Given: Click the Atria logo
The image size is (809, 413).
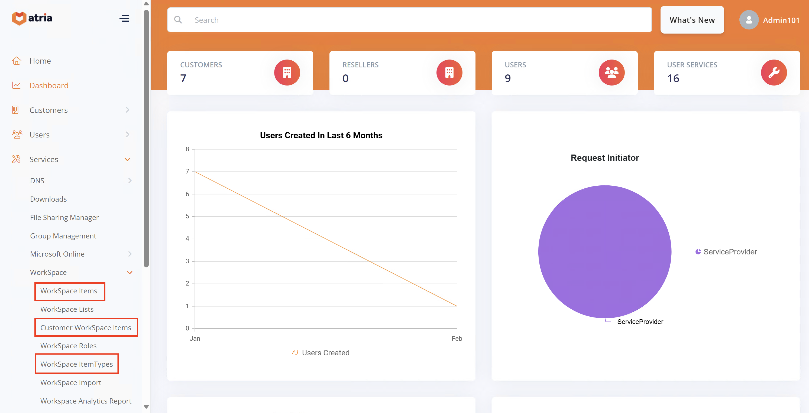Looking at the screenshot, I should [x=32, y=18].
